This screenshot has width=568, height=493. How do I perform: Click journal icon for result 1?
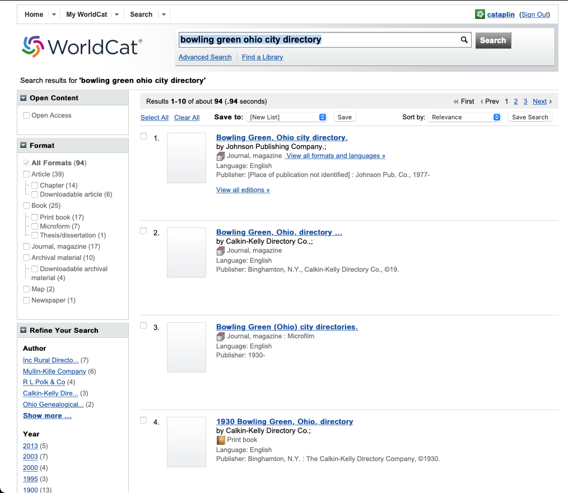click(221, 156)
